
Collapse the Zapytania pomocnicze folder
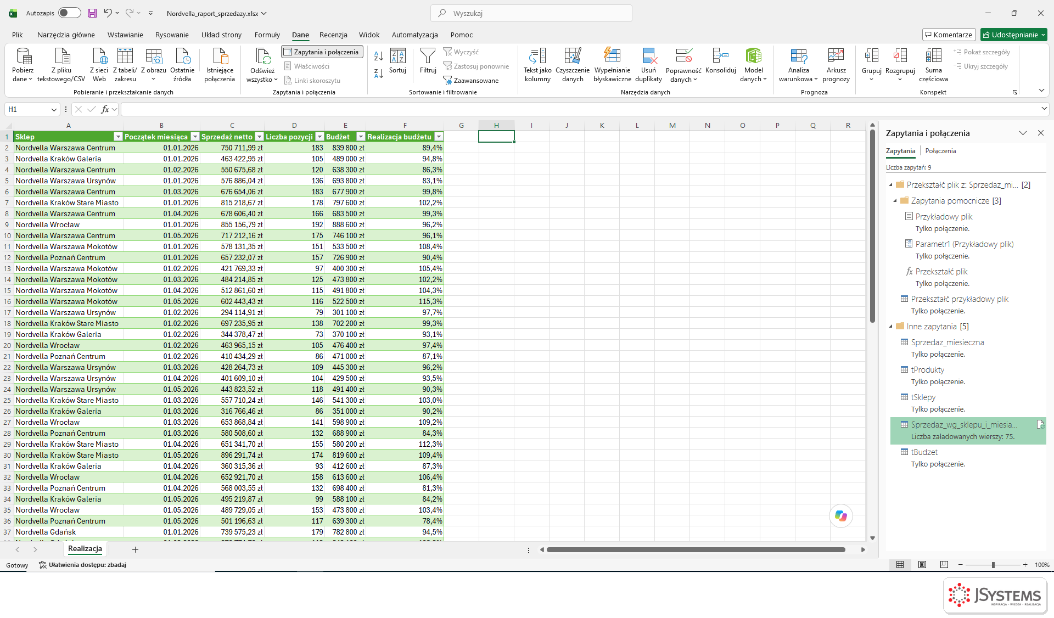[895, 201]
